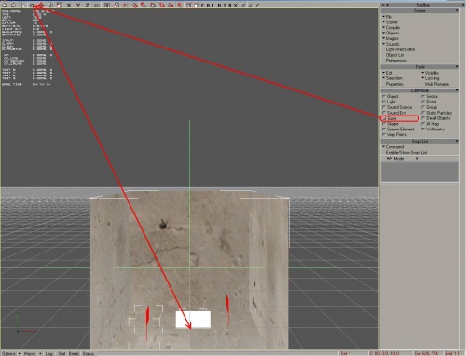Open the Light Anim Editor

click(400, 49)
